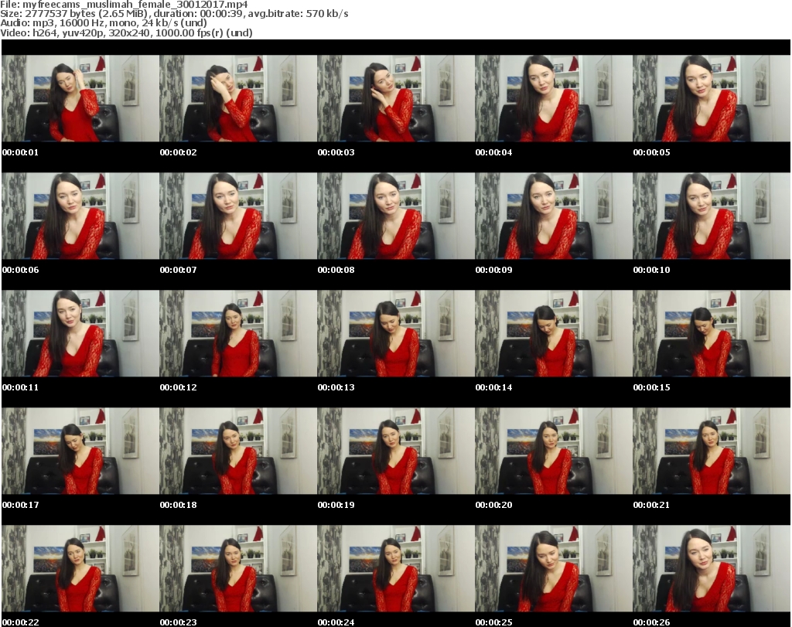Select the thumbnail frame at 00:00:19
The width and height of the screenshot is (792, 627).
click(395, 451)
